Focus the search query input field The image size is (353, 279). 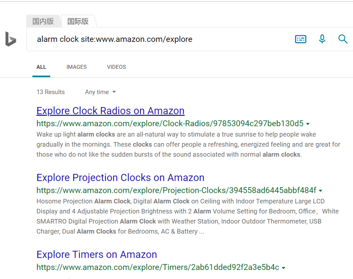pyautogui.click(x=158, y=39)
